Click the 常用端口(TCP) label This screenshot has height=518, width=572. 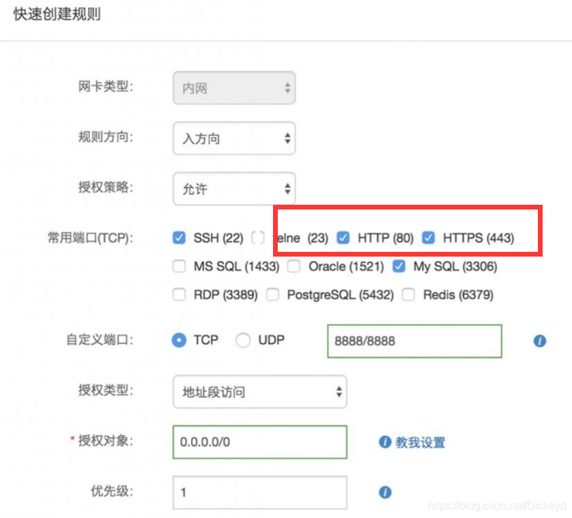tap(91, 238)
